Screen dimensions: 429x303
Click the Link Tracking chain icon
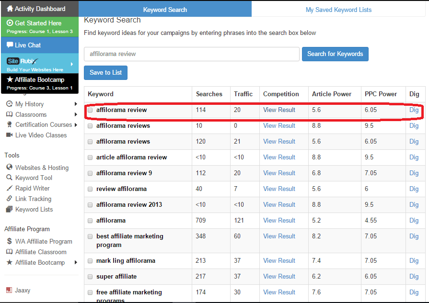tap(9, 199)
